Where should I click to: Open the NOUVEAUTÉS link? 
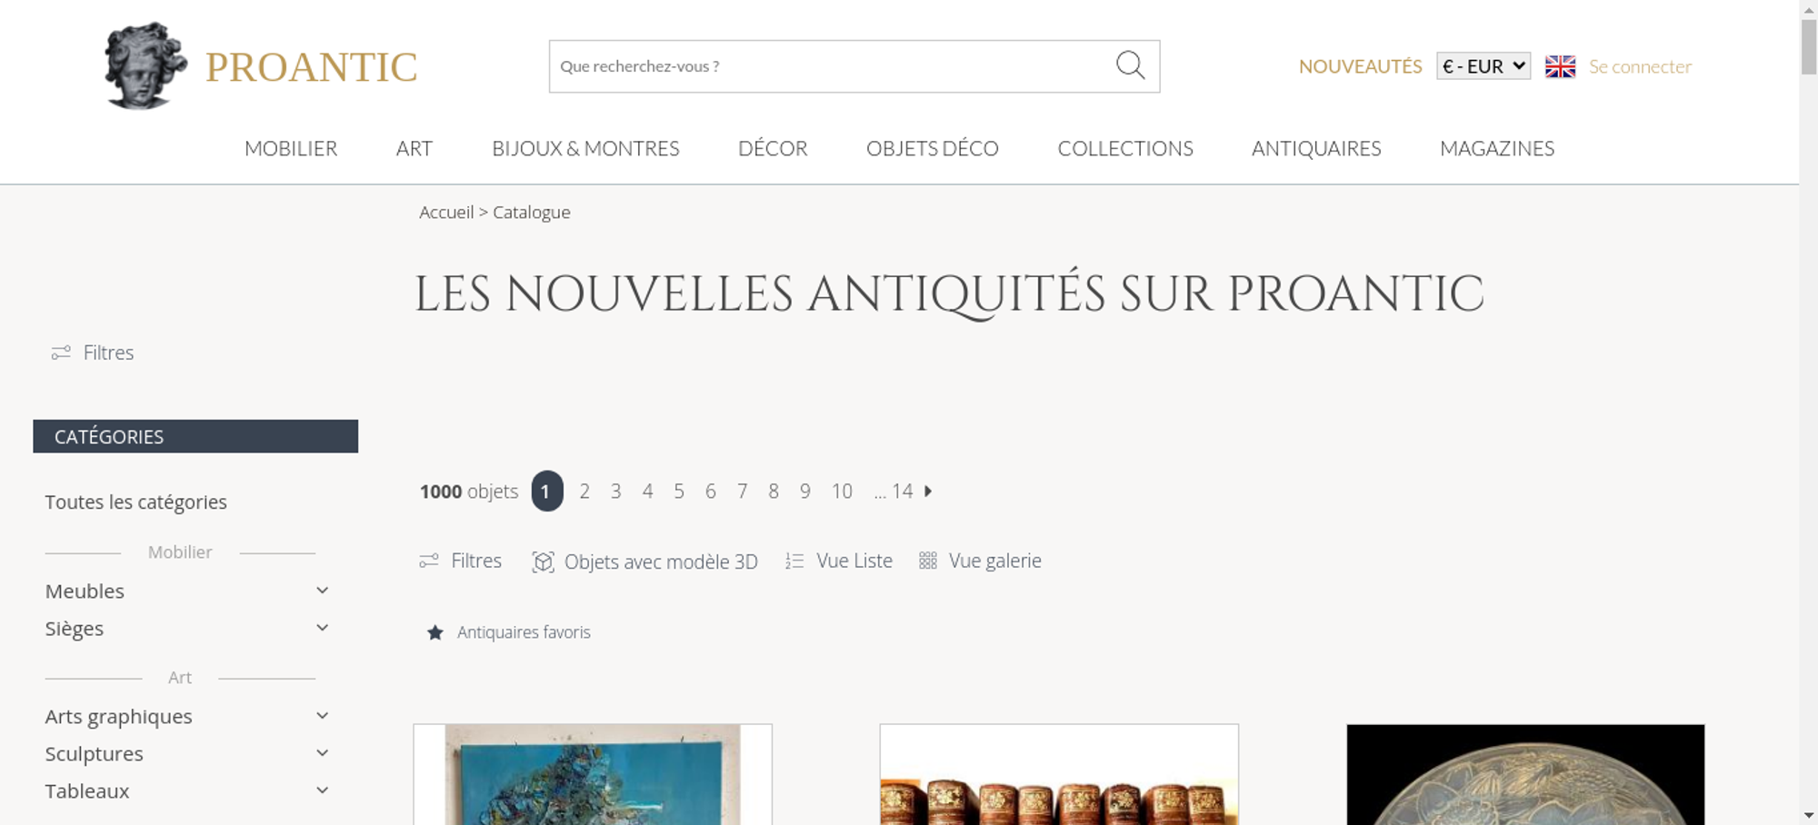click(1360, 66)
